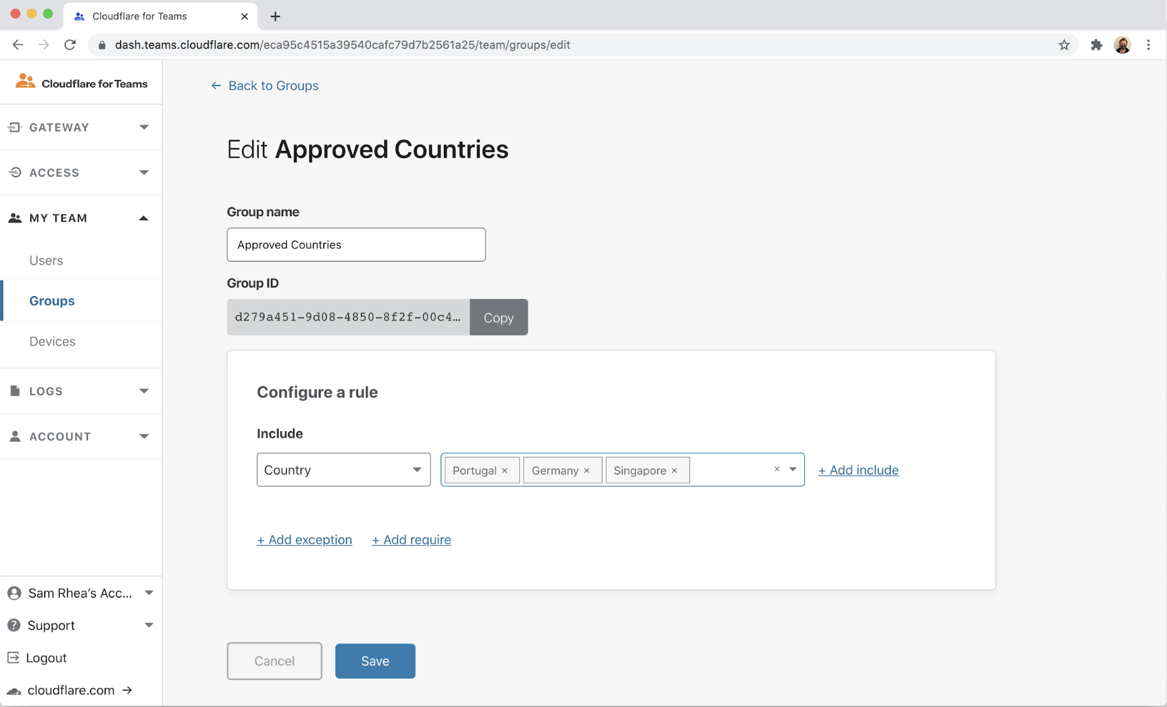
Task: Open the country values dropdown arrow
Action: tap(793, 469)
